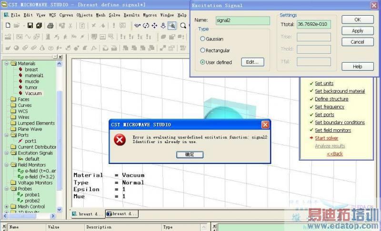Click the Sphere shape creation icon
381x231 pixels.
pos(16,48)
